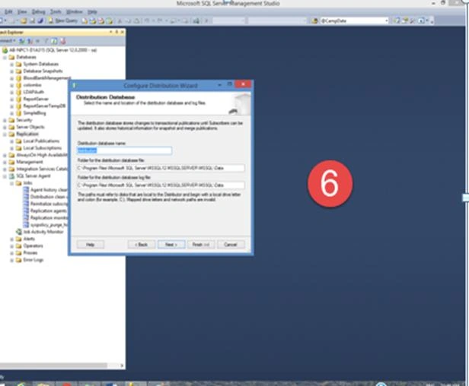Click the SQL Server Agent icon
Screen dimensions: 469x386
tap(11, 176)
